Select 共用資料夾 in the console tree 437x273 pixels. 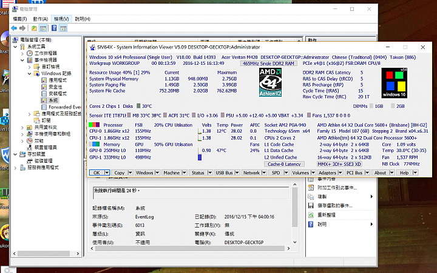46,127
